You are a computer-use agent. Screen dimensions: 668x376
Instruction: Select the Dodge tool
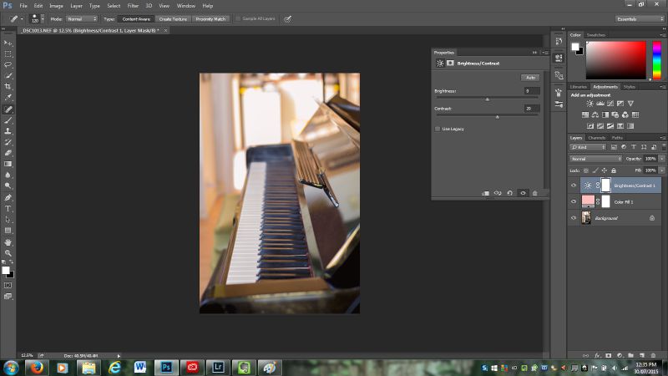coord(8,185)
